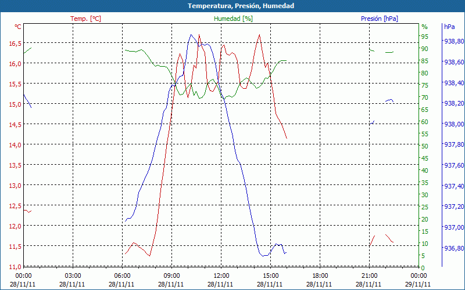Click the 18:00 time axis label
The width and height of the screenshot is (465, 290).
pos(320,276)
